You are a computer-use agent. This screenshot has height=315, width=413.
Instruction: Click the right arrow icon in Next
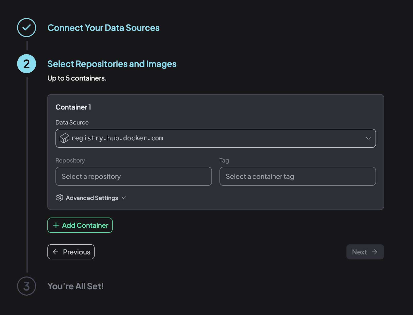point(375,252)
